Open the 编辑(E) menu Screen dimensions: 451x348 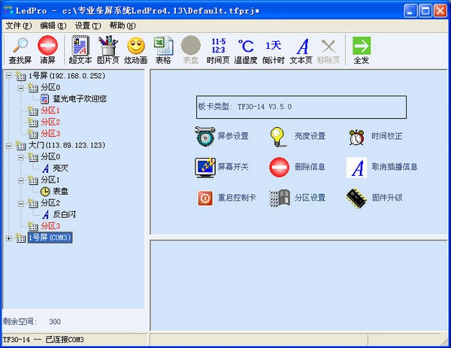[x=53, y=26]
